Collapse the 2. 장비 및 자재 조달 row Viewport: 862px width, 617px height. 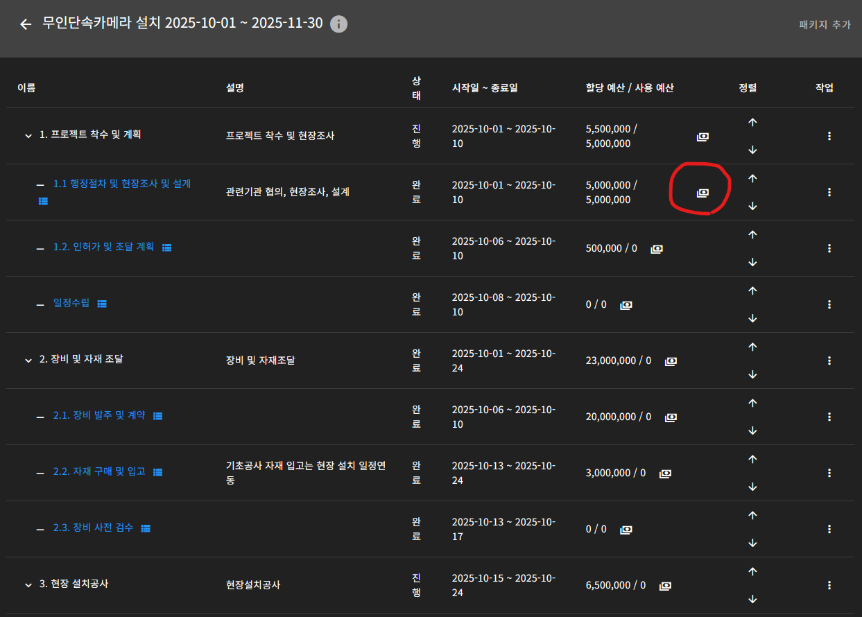tap(28, 360)
